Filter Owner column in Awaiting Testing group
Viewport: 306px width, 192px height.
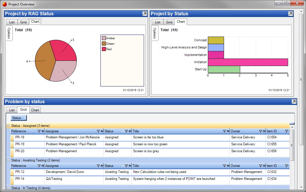pos(260,166)
